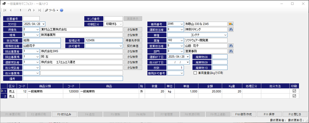Click the 東村山工業株式会社 customer name field
309x123 pixels.
[x=82, y=30]
